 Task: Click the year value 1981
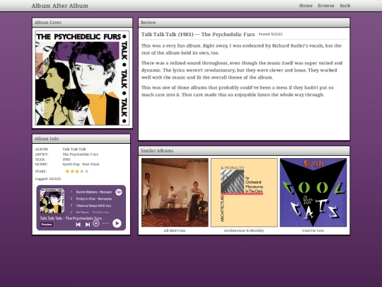66,159
